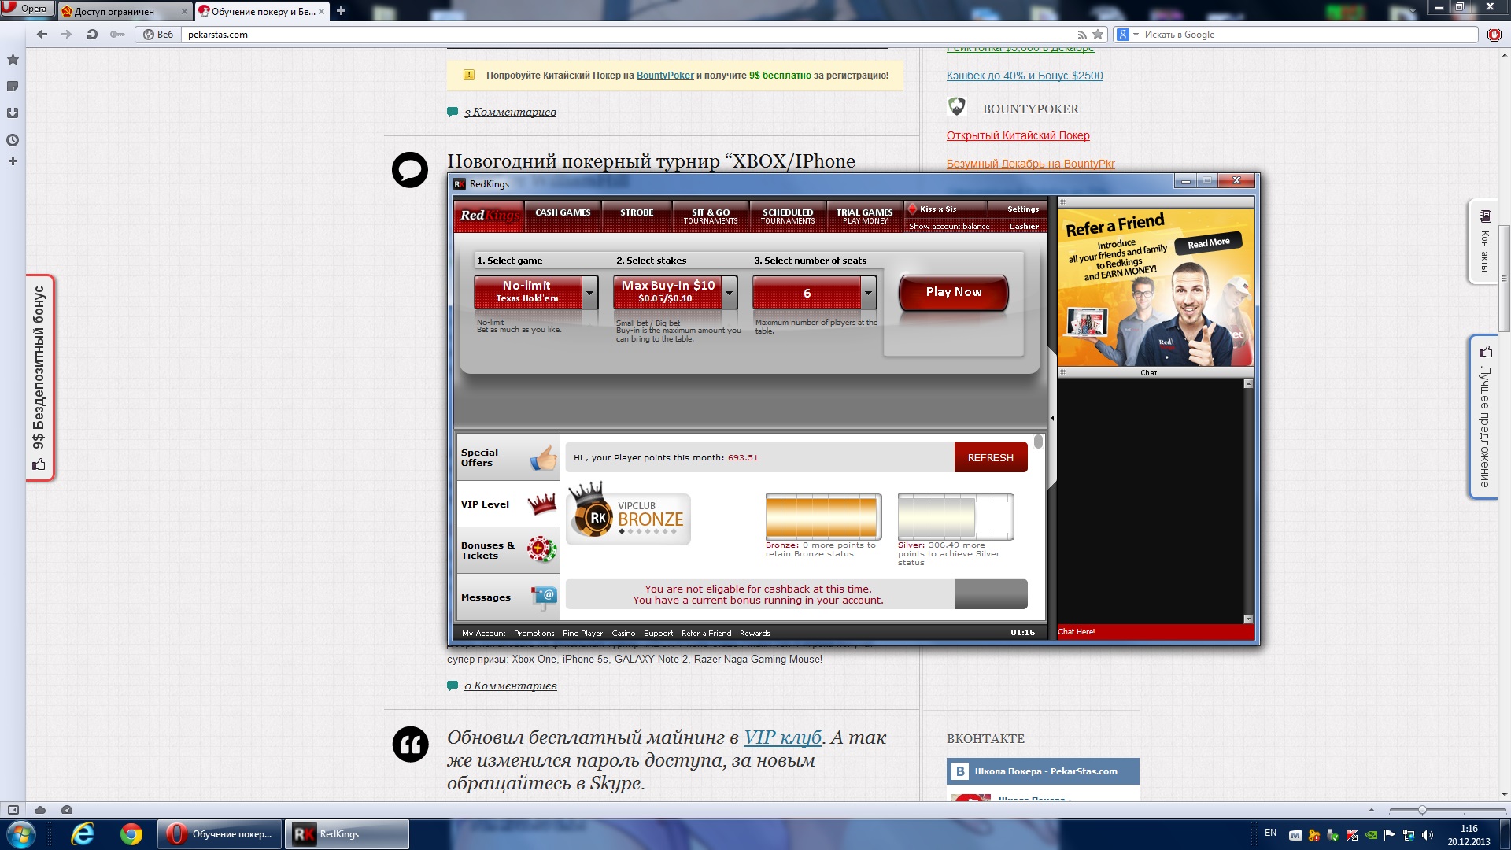Switch to the Cash Games tab
Image resolution: width=1511 pixels, height=850 pixels.
click(x=563, y=213)
